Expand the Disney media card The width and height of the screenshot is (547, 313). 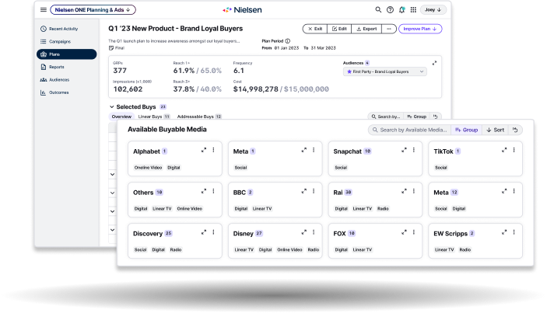[x=303, y=232]
